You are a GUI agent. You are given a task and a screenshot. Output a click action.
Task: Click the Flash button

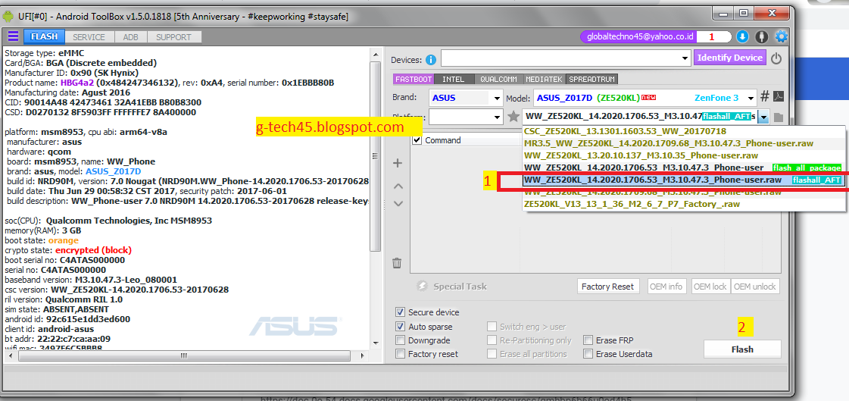coord(741,349)
